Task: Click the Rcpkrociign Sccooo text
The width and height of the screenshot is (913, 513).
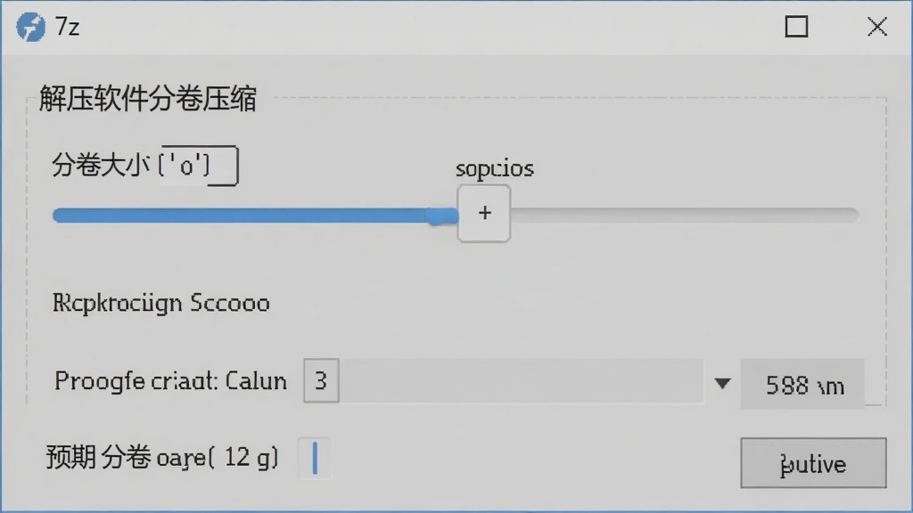Action: [x=161, y=303]
